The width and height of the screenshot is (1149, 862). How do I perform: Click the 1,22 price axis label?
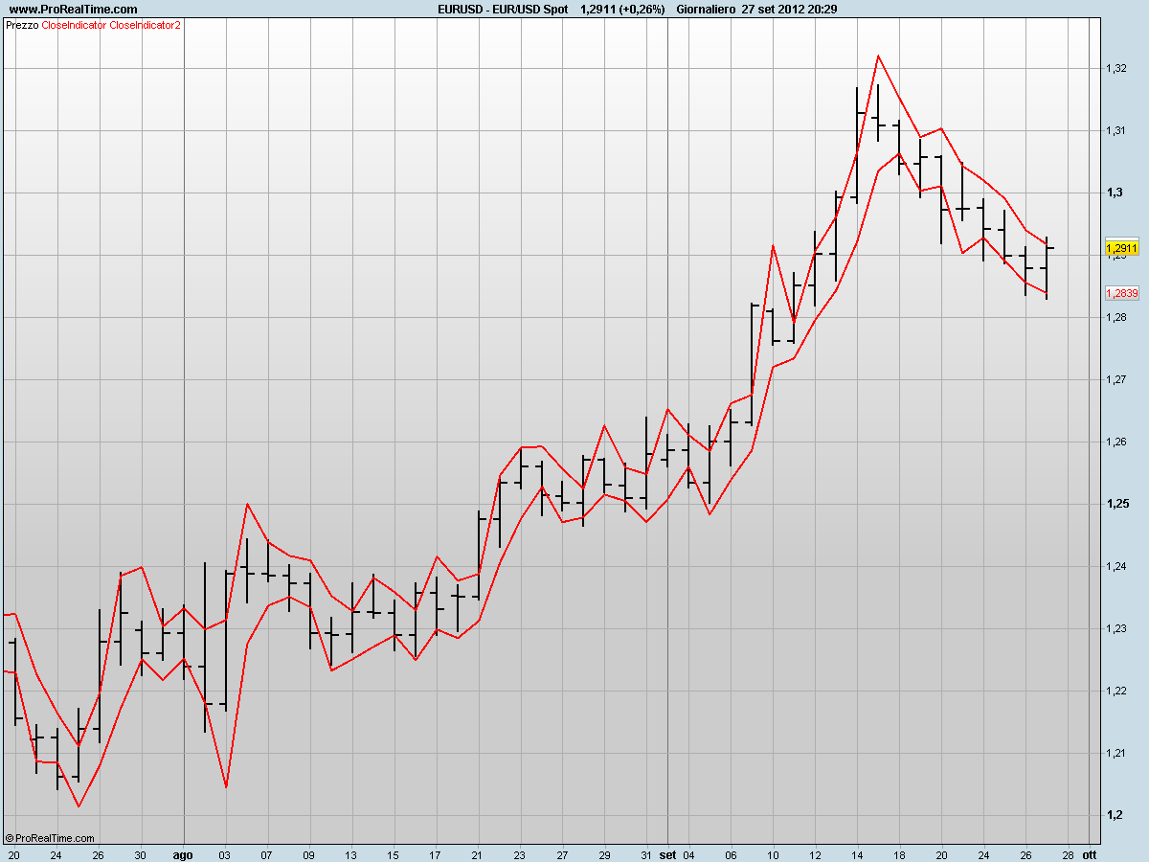[1115, 691]
